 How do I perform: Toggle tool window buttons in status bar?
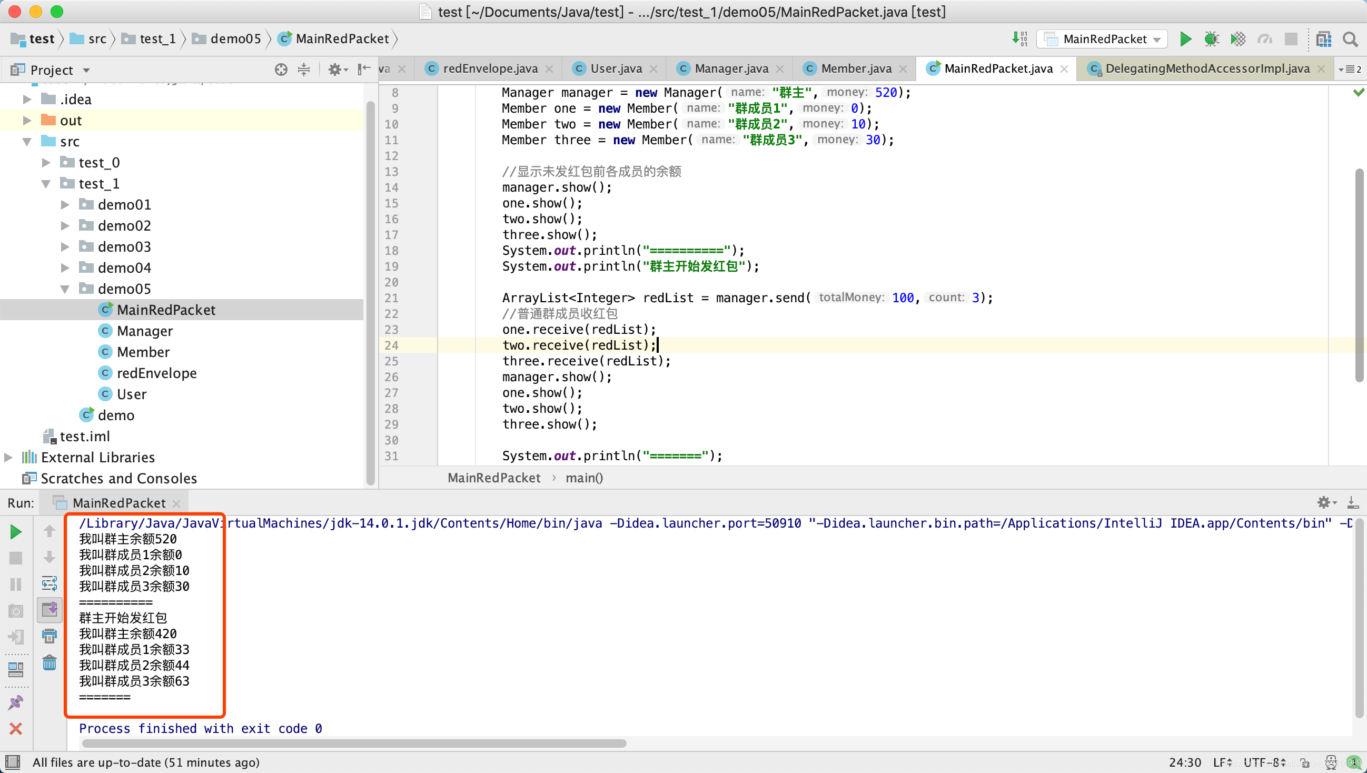pyautogui.click(x=12, y=762)
